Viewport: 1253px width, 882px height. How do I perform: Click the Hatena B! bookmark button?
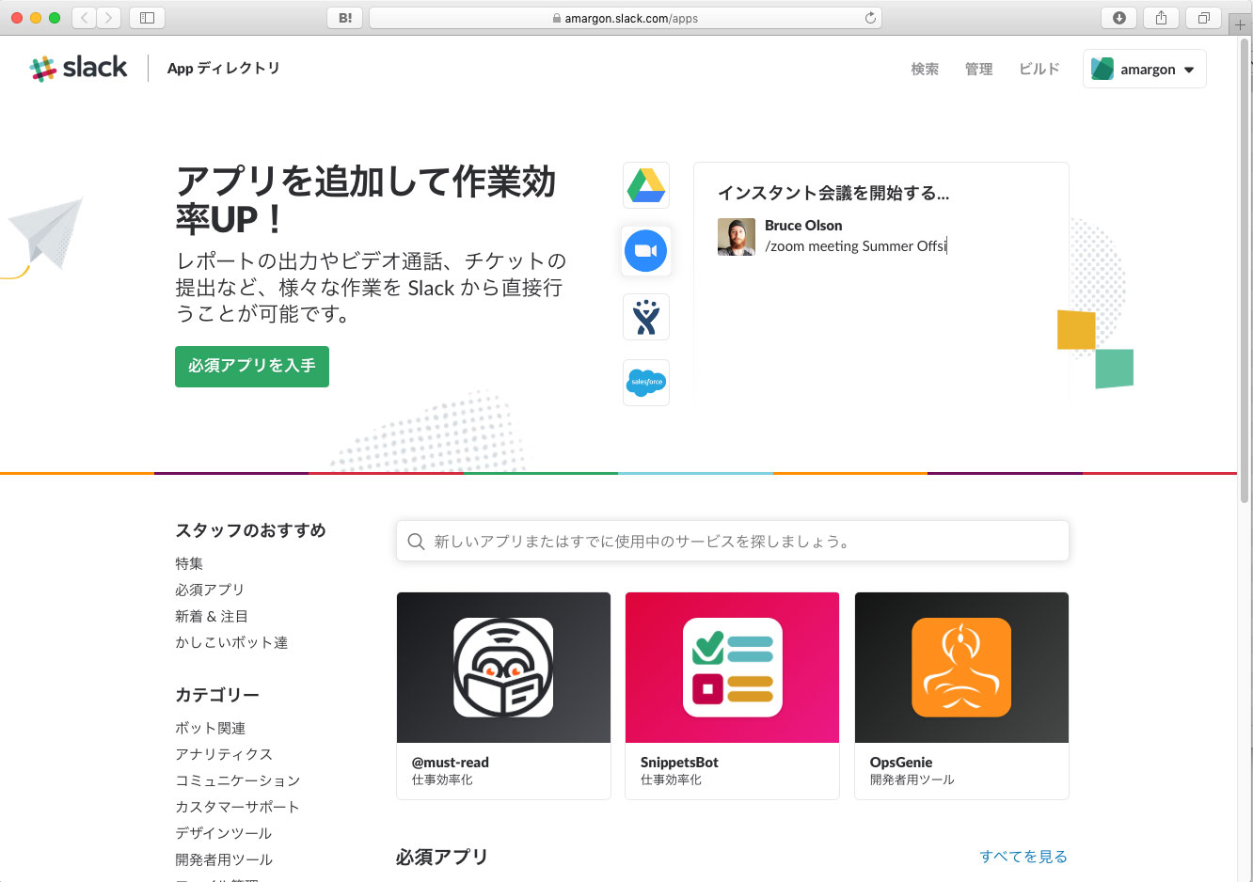tap(345, 17)
